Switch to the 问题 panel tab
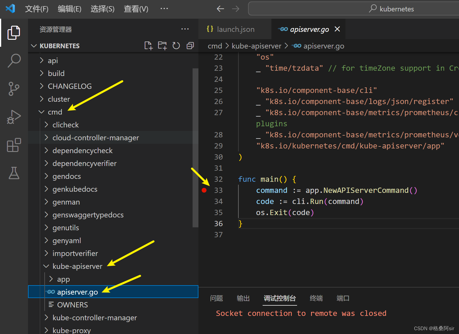Viewport: 459px width, 334px height. pos(217,298)
